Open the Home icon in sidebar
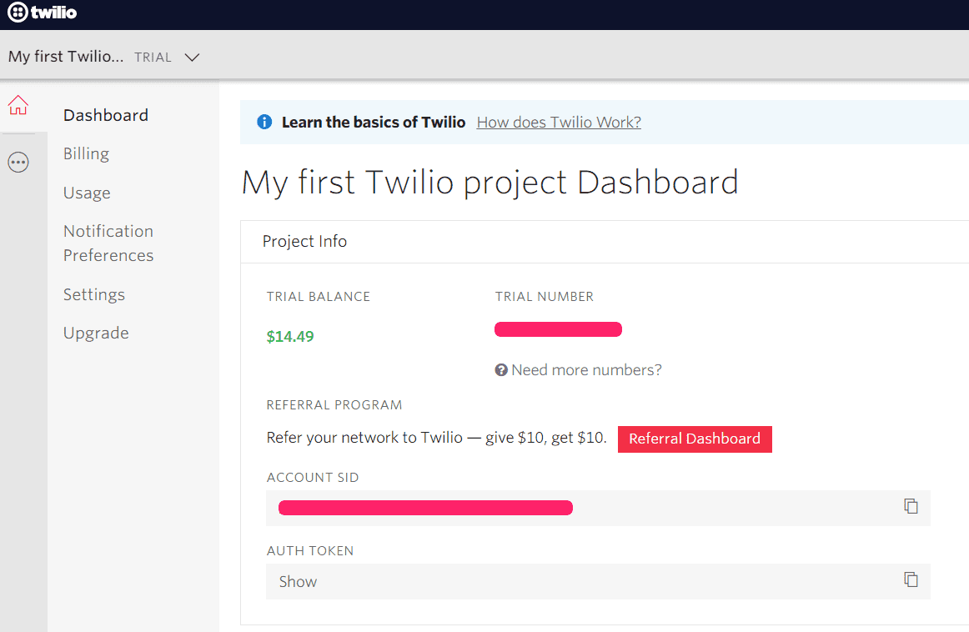969x632 pixels. click(18, 106)
